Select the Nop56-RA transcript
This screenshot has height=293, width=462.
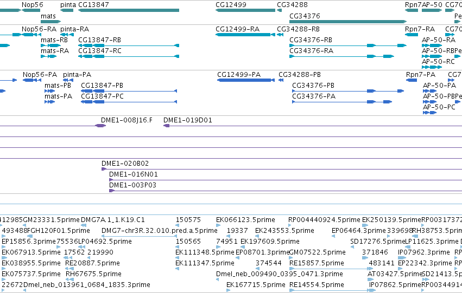(31, 35)
